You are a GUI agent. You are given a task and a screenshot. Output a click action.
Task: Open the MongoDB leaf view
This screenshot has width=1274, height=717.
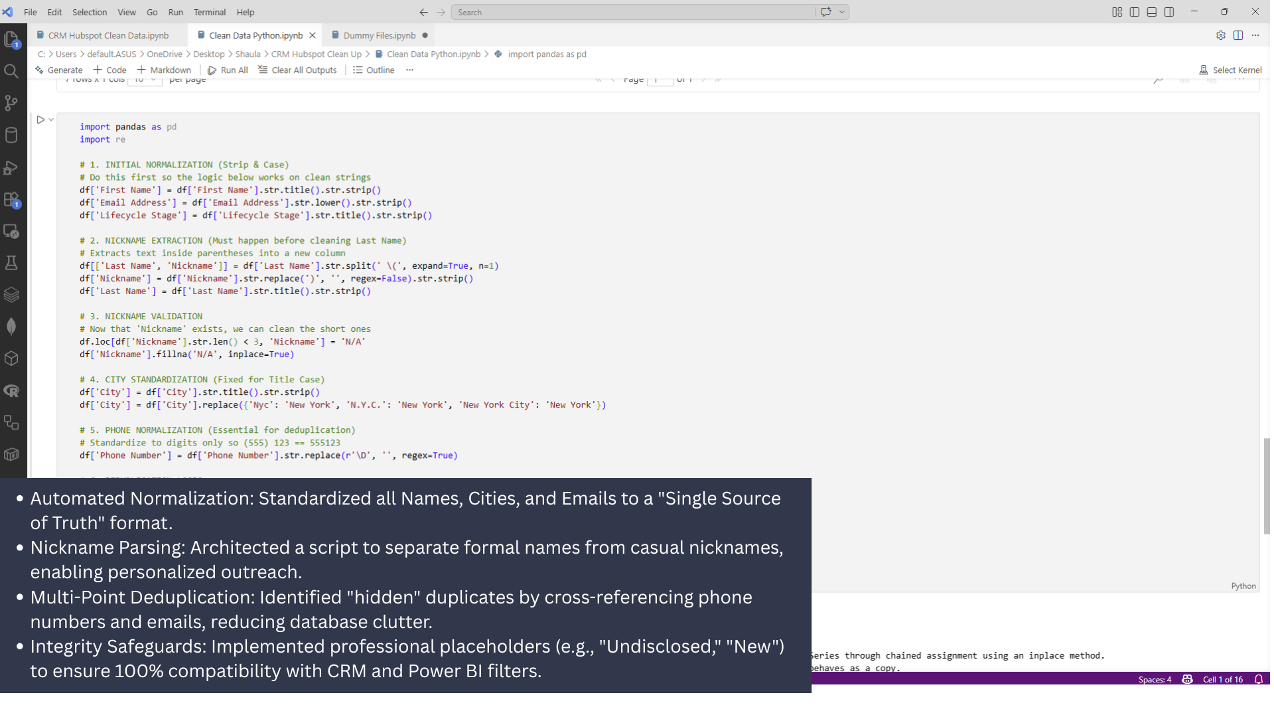(x=11, y=327)
